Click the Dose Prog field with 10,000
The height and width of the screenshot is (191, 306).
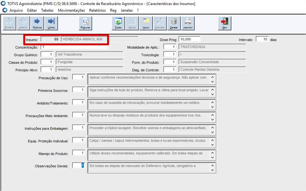[x=190, y=39]
